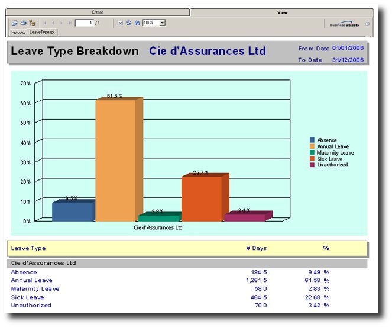Click the Annual Leave legend swatch

point(313,146)
